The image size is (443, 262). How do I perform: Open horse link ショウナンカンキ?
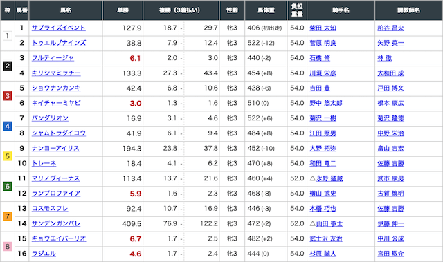(x=56, y=88)
